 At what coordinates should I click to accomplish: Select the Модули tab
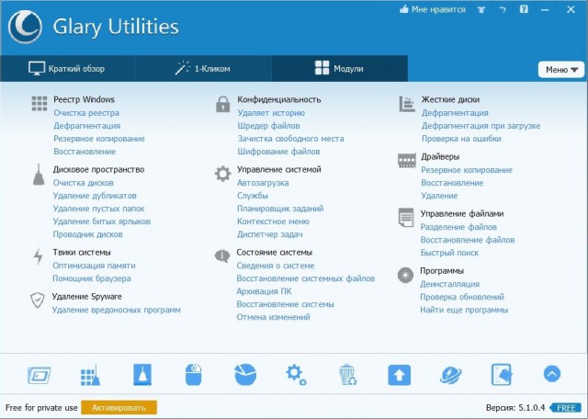[x=339, y=69]
